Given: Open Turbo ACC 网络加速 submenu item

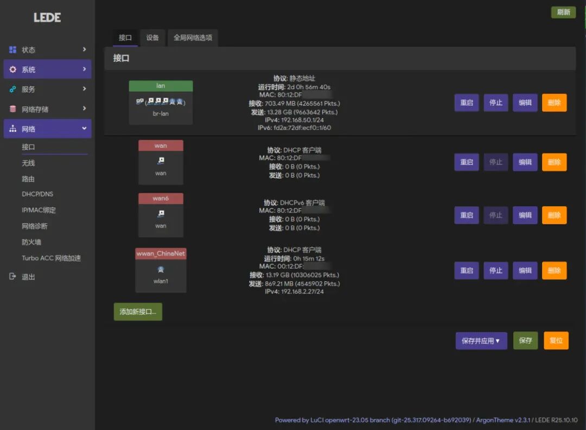Looking at the screenshot, I should click(x=51, y=258).
